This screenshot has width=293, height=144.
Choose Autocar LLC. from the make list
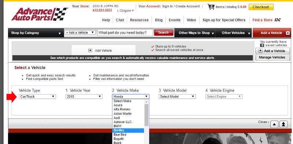pos(128,122)
